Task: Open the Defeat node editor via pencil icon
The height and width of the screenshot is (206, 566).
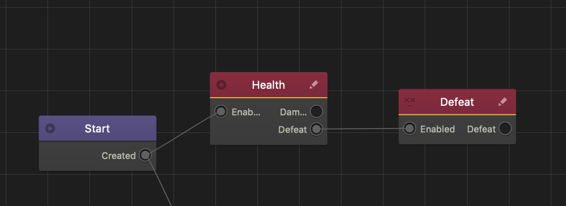Action: point(503,102)
